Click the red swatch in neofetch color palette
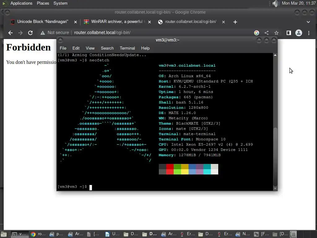 click(x=170, y=169)
